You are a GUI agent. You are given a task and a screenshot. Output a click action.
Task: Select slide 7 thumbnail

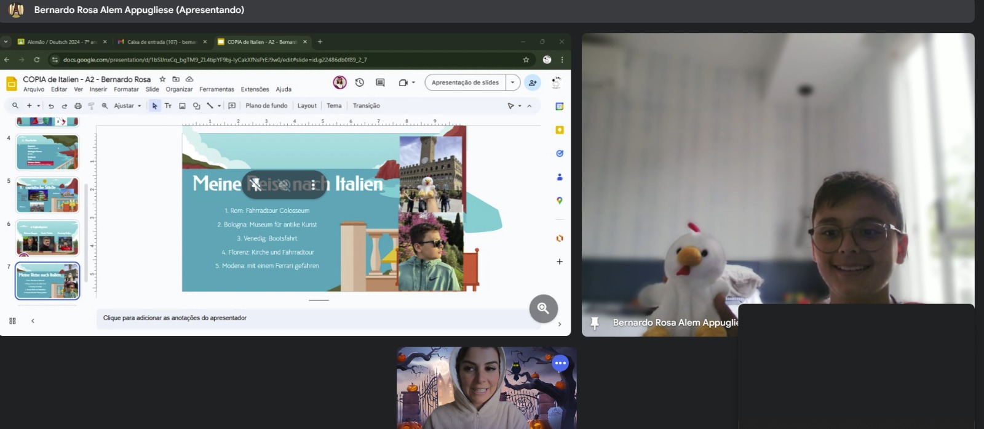pos(47,281)
